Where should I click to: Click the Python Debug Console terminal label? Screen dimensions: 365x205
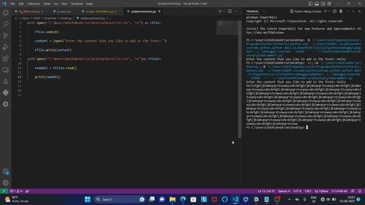coord(306,11)
